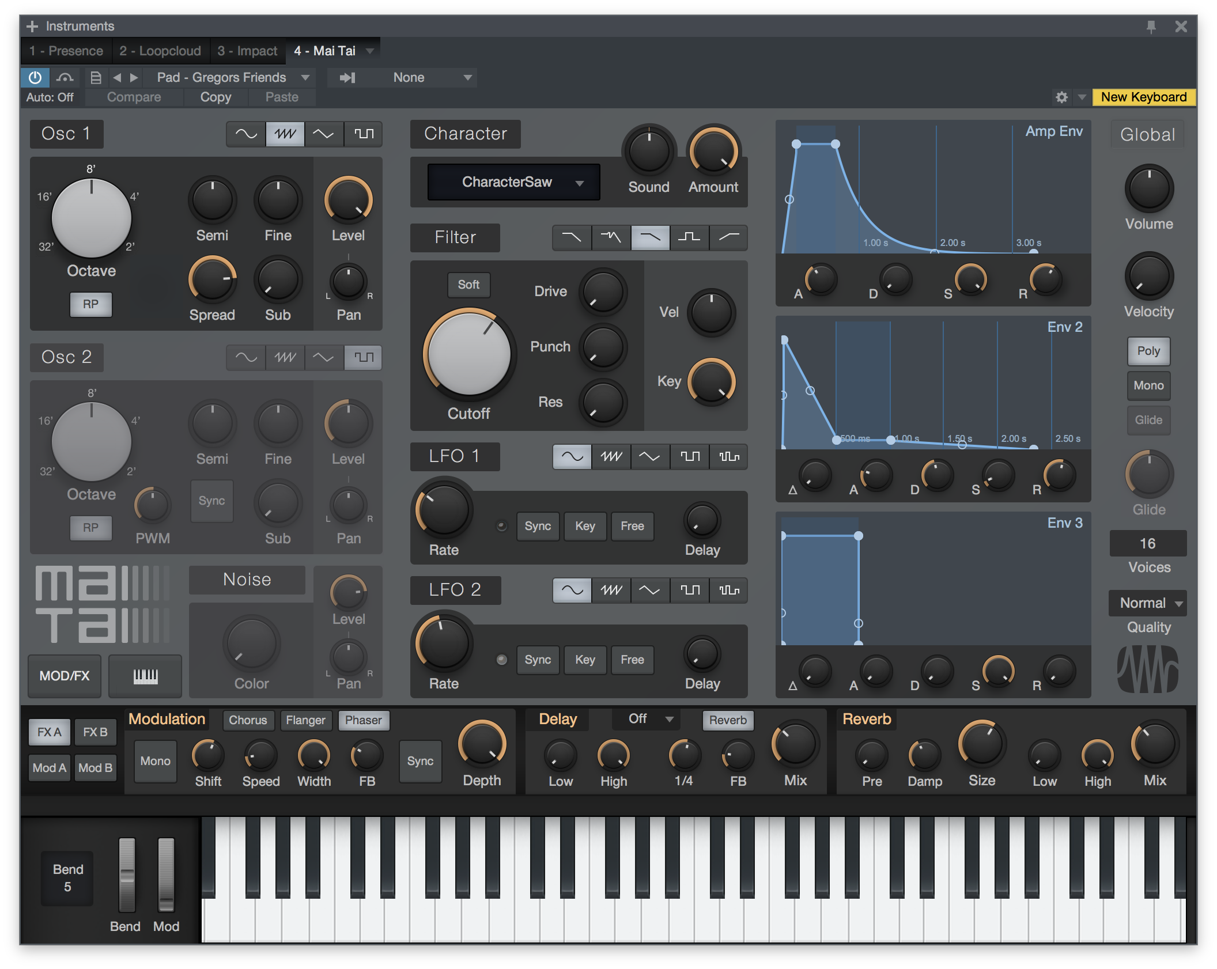Viewport: 1217px width, 969px height.
Task: Toggle Osc 1 RP random phase
Action: tap(90, 304)
